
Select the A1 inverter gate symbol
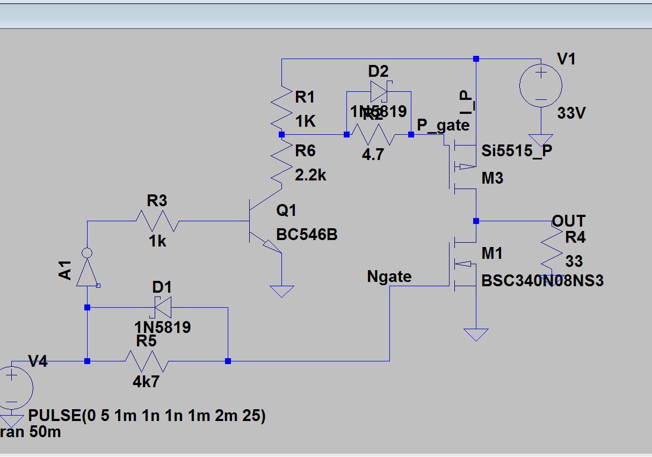click(x=88, y=269)
